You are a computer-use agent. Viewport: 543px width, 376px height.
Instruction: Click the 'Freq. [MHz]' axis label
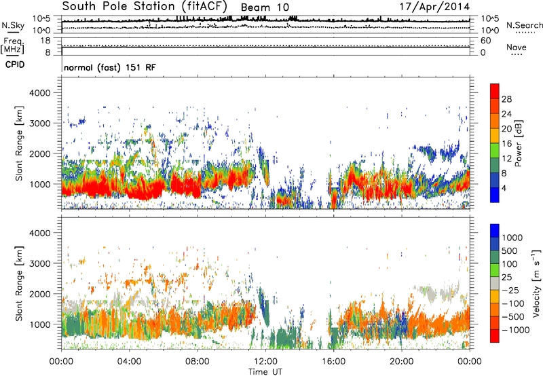(12, 45)
